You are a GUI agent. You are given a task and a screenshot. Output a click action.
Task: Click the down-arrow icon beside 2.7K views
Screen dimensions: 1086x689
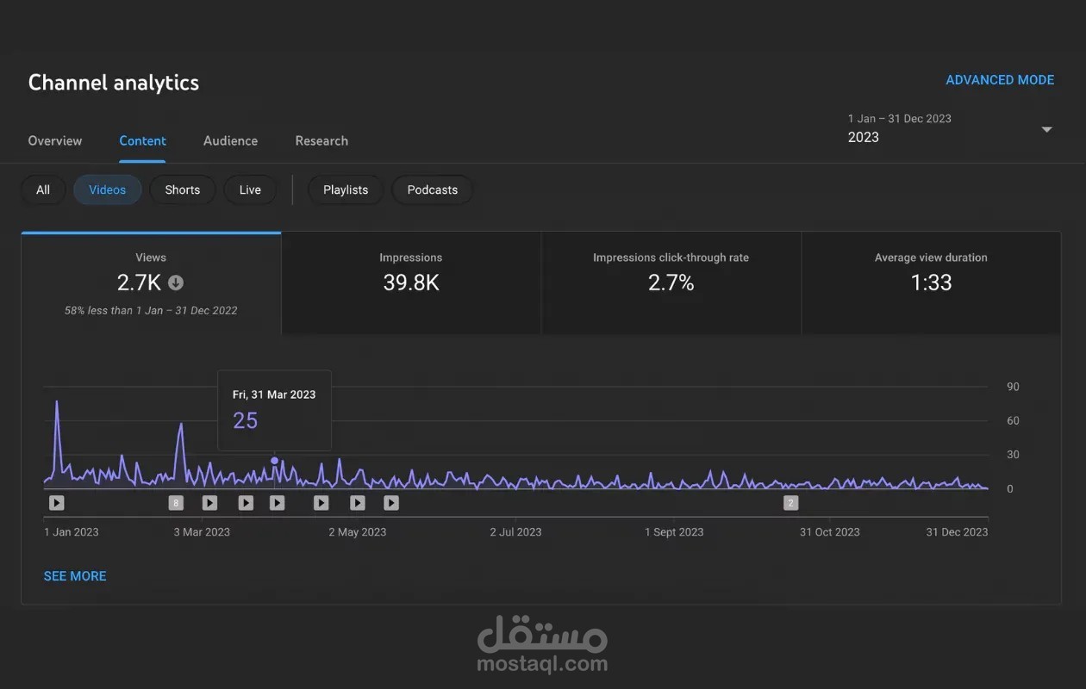point(176,282)
